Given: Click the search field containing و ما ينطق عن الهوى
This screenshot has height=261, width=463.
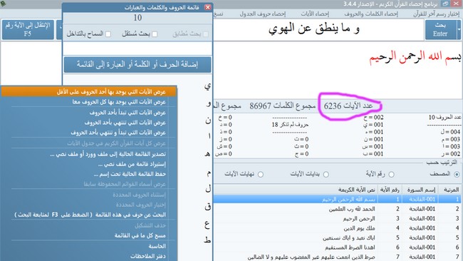Looking at the screenshot, I should [318, 29].
